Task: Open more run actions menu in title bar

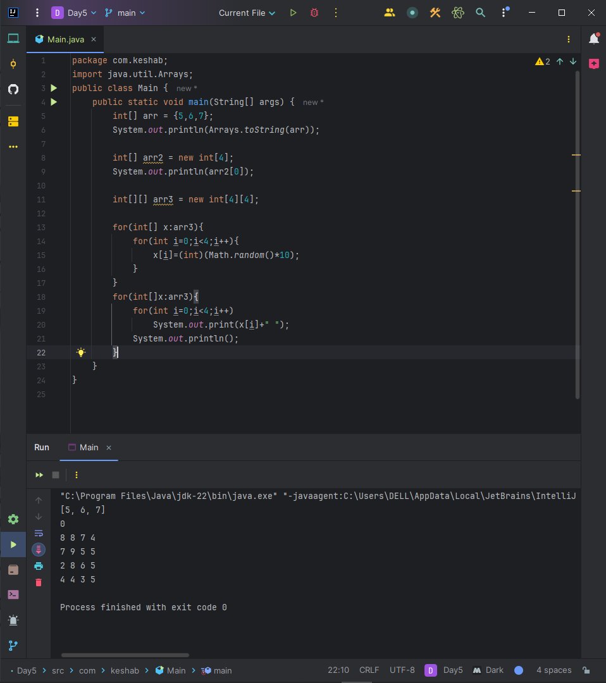Action: [335, 13]
